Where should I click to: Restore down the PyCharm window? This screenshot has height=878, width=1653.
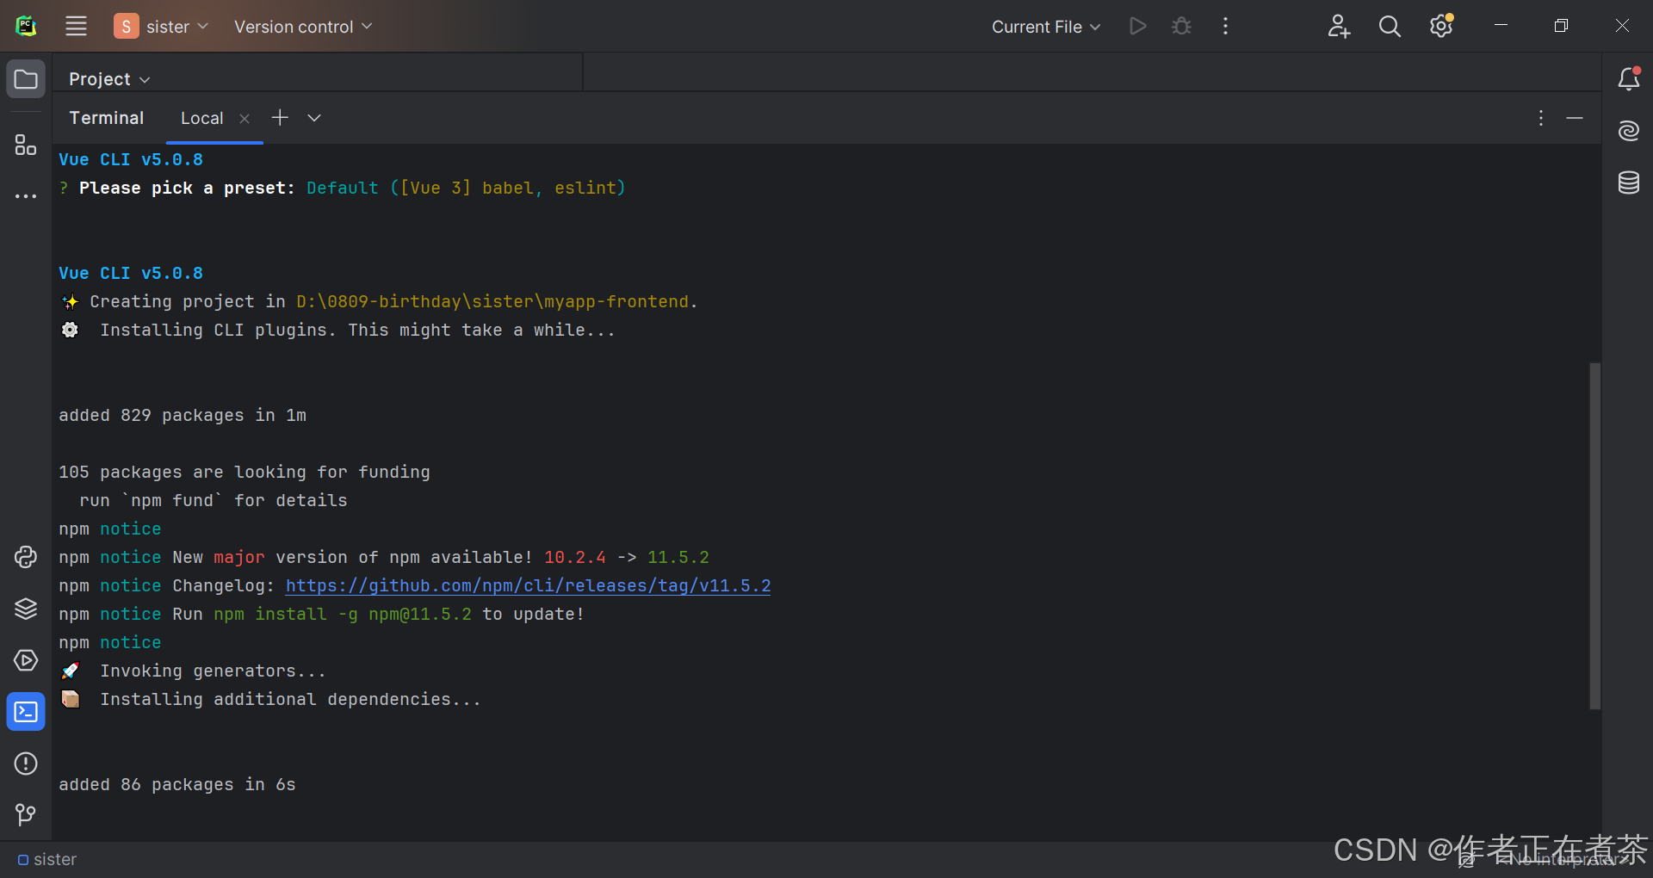tap(1561, 26)
